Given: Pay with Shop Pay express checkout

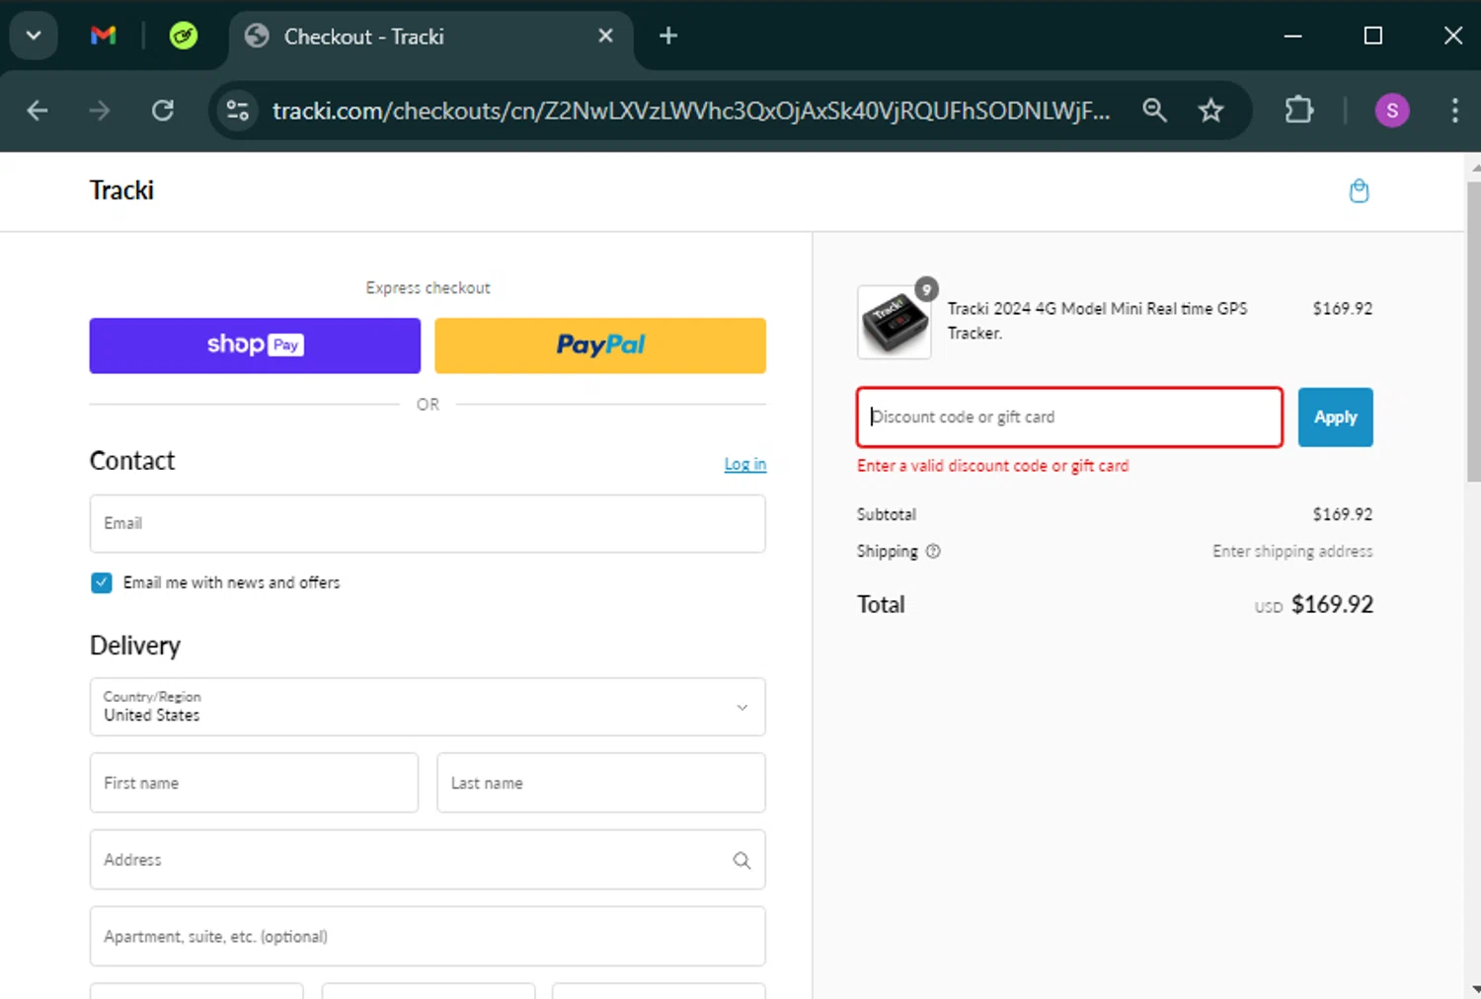Looking at the screenshot, I should click(255, 346).
